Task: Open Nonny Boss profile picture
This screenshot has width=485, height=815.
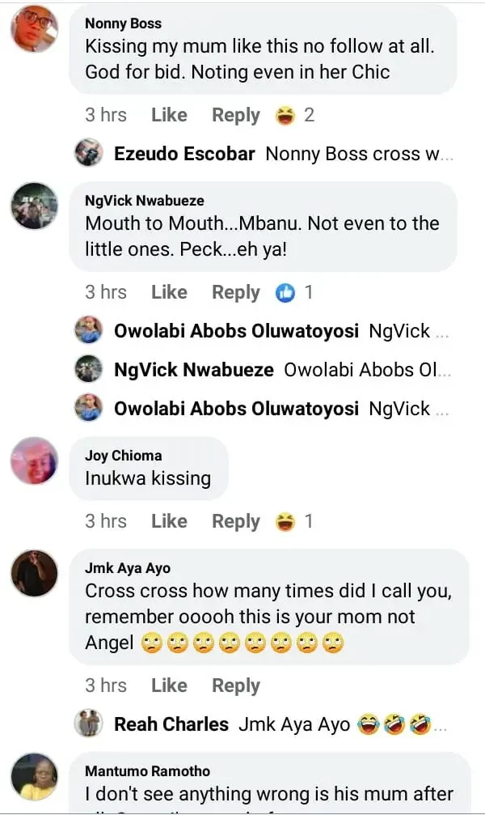Action: tap(34, 28)
